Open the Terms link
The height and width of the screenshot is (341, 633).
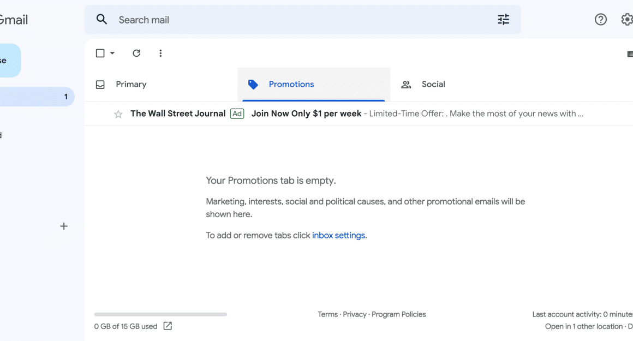tap(327, 314)
